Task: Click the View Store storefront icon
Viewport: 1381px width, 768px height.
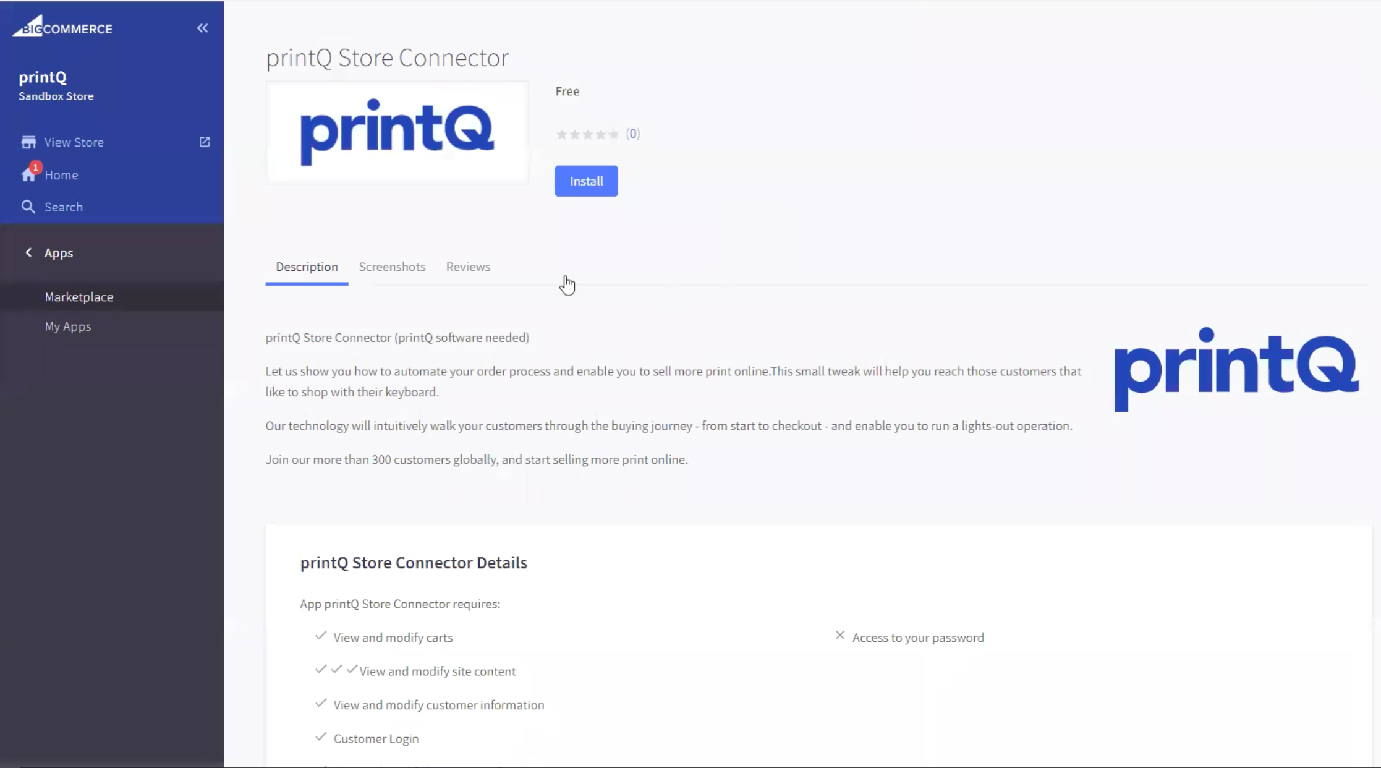Action: click(28, 142)
